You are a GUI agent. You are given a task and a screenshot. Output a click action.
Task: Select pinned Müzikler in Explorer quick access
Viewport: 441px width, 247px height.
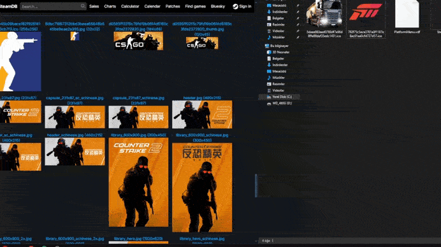(276, 38)
